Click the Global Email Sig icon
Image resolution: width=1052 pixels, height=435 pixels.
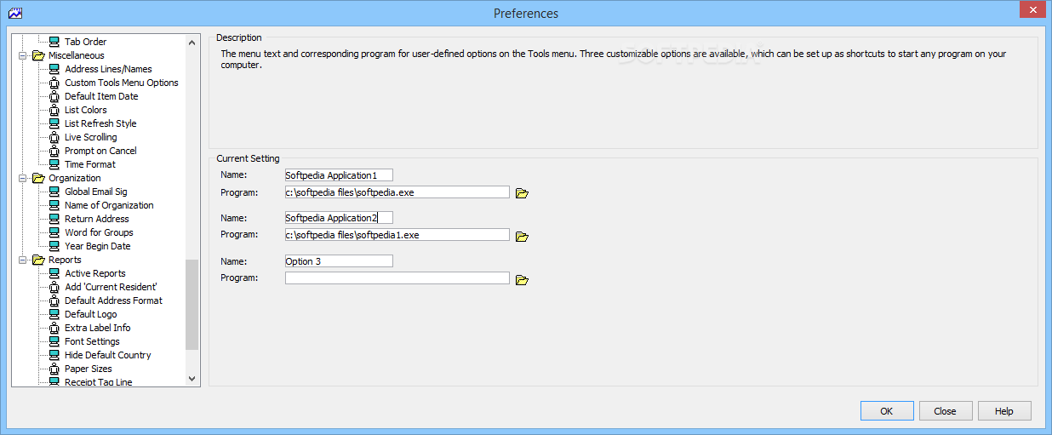click(x=54, y=192)
